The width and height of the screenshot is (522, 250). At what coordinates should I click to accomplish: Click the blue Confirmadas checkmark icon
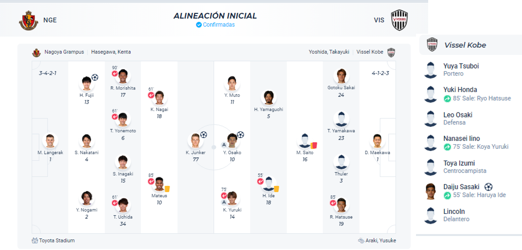tap(199, 25)
